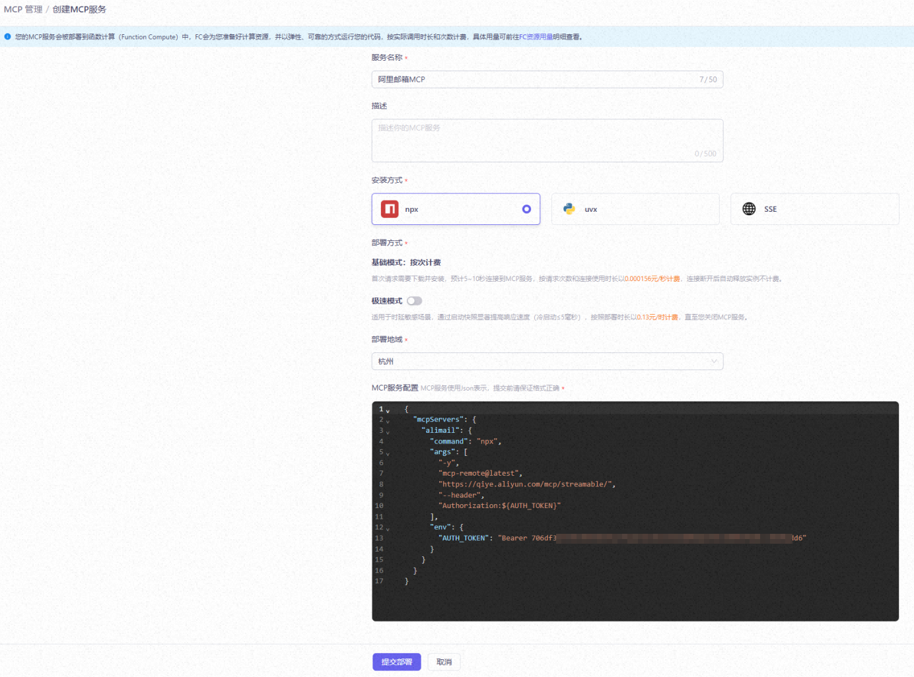The height and width of the screenshot is (677, 914).
Task: Click the 基础模式：按次计费 text
Action: point(406,263)
